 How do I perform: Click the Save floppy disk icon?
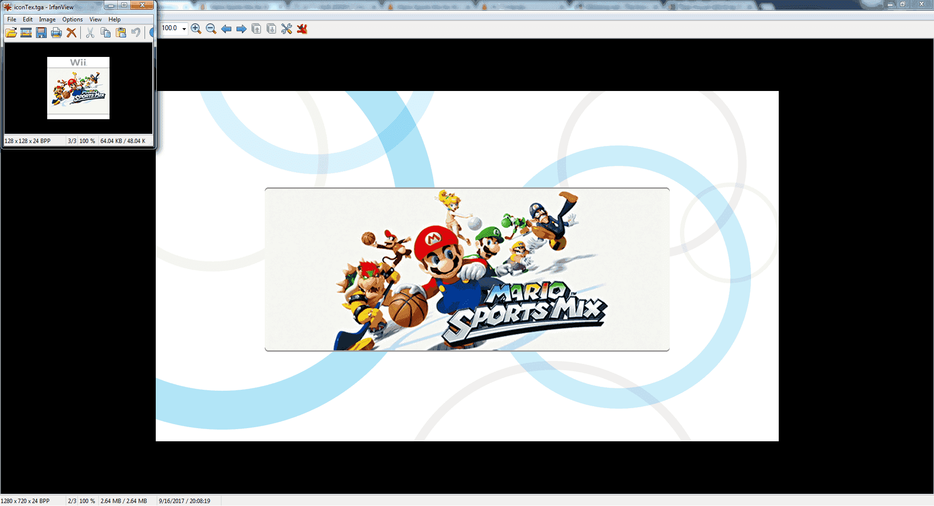click(41, 33)
